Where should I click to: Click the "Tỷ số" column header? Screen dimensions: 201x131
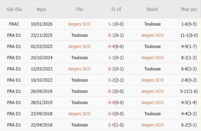116,9
